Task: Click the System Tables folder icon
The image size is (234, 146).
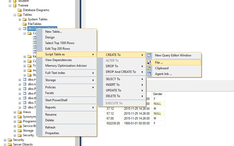Action: (25, 20)
